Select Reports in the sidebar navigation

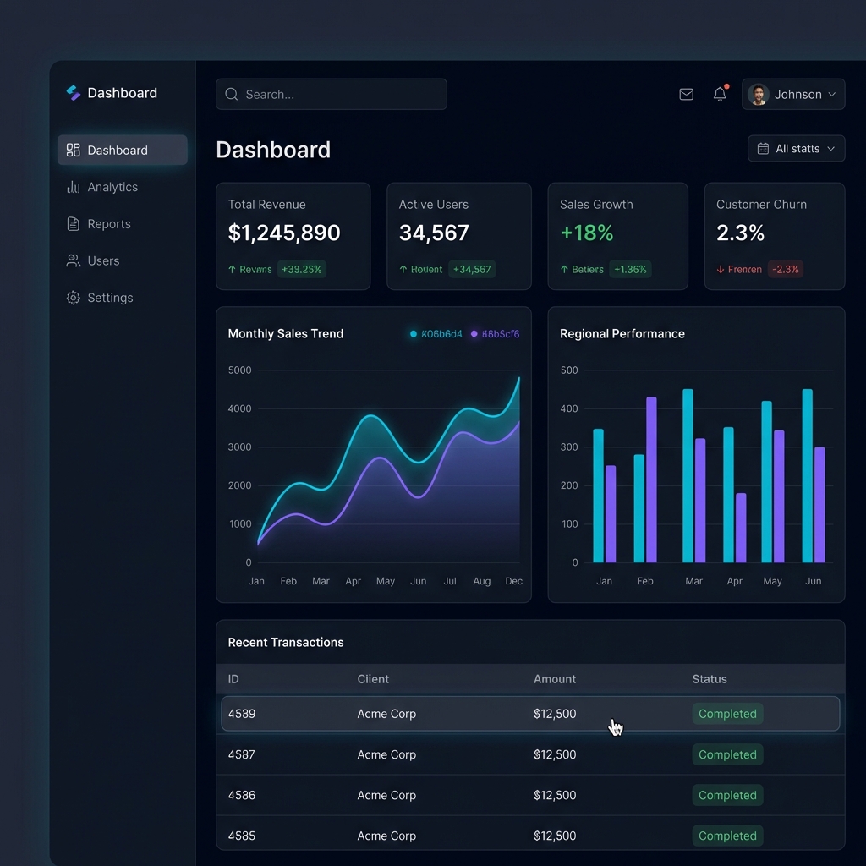pos(108,223)
